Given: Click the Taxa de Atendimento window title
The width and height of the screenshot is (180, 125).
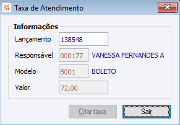Looking at the screenshot, I should click(x=49, y=8).
